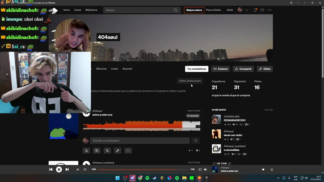The image size is (324, 182).
Task: Open the Windows Start menu
Action: (x=117, y=178)
